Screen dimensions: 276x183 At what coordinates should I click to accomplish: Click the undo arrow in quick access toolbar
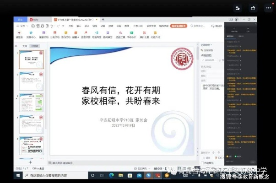pyautogui.click(x=51, y=26)
